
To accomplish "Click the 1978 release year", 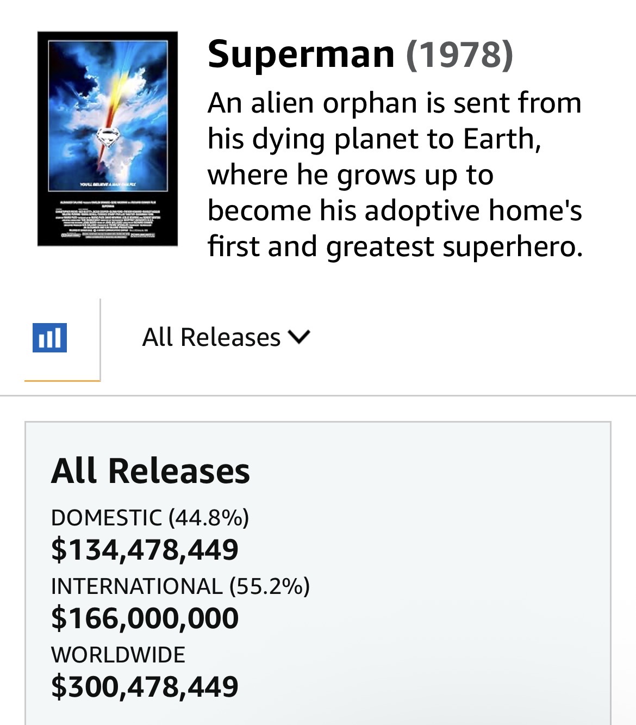I will [459, 54].
